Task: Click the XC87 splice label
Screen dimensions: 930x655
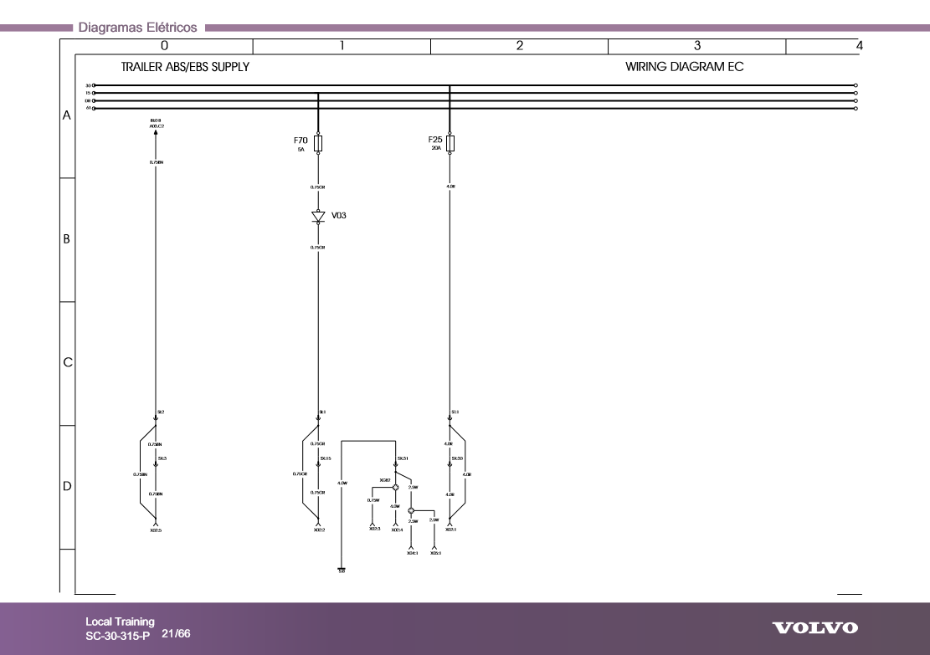Action: 385,480
